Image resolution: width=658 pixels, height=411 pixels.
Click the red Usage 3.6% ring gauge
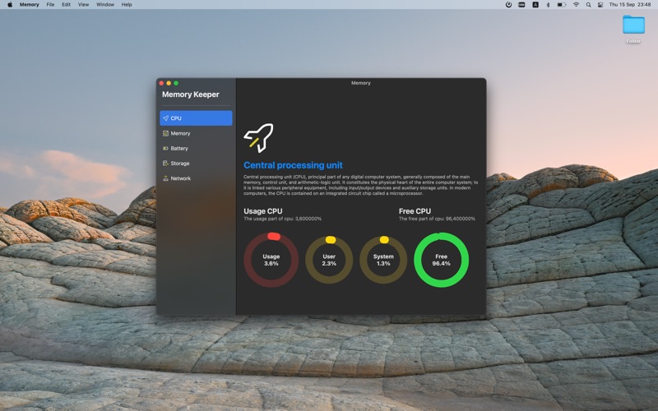(271, 260)
